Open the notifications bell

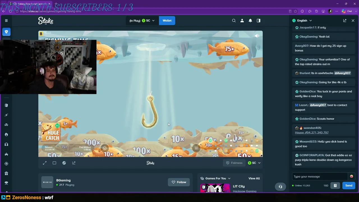click(250, 20)
